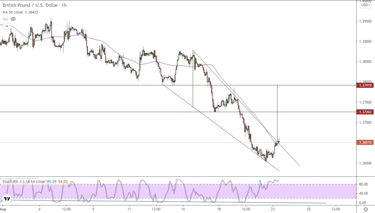Click the 1.38500 price axis label

[x=366, y=62]
